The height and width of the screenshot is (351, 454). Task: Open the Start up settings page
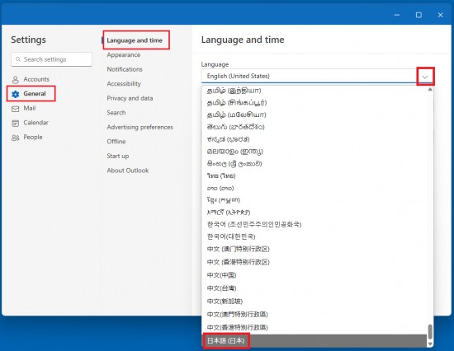pyautogui.click(x=118, y=156)
